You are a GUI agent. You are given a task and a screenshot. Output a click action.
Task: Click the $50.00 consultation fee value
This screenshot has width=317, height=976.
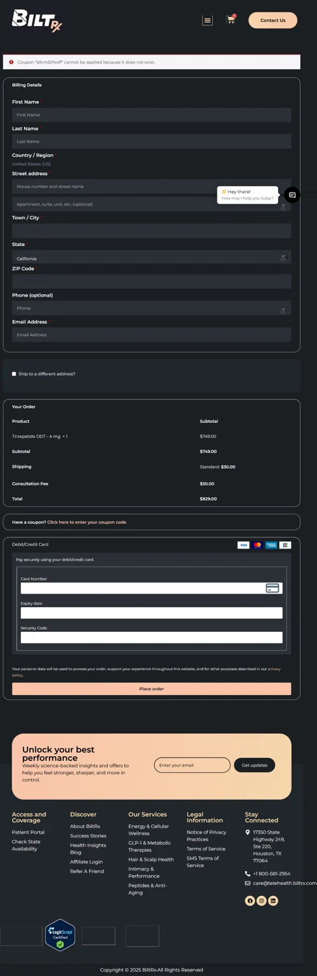point(207,484)
